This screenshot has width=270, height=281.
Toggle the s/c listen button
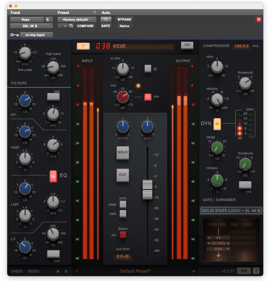[x=123, y=235]
